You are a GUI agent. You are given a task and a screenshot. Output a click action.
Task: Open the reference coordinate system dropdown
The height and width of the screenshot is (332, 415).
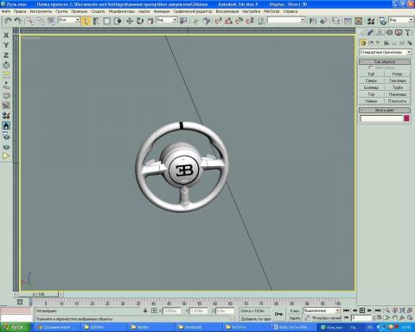pos(167,20)
